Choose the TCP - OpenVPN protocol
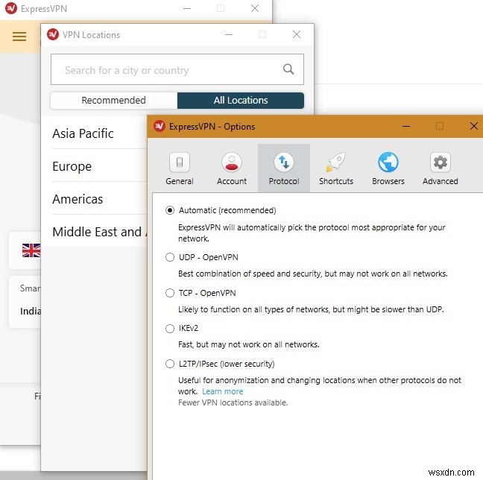The width and height of the screenshot is (483, 480). tap(170, 293)
